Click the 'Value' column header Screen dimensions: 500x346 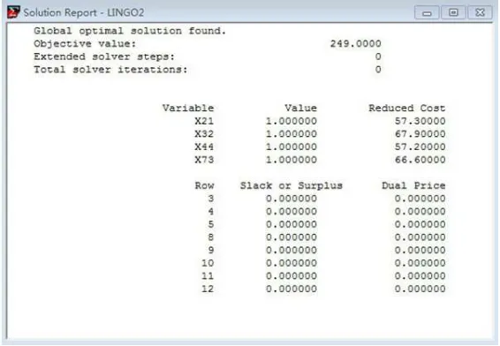click(x=300, y=108)
